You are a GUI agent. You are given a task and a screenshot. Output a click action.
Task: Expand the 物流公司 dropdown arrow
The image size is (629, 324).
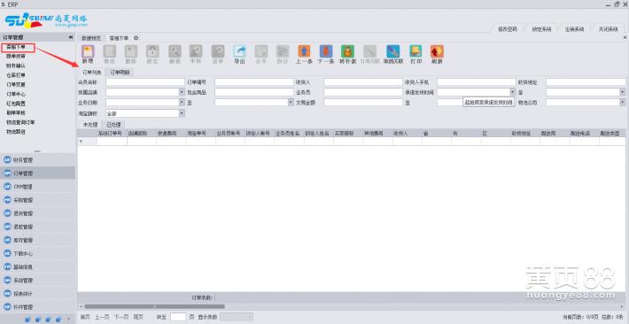click(x=623, y=103)
